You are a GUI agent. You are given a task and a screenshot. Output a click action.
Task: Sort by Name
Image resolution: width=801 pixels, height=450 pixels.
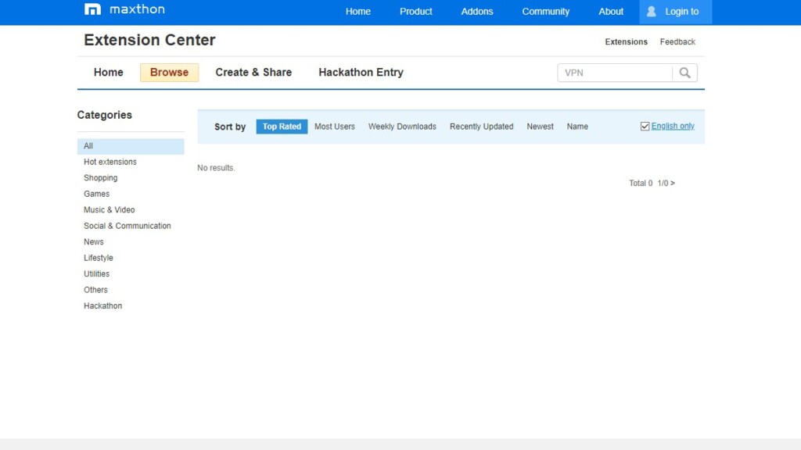pyautogui.click(x=577, y=127)
